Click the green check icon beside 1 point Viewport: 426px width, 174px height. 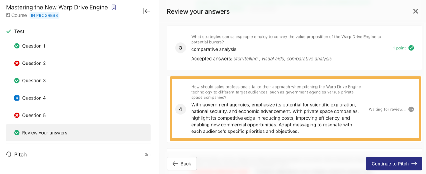pyautogui.click(x=411, y=48)
